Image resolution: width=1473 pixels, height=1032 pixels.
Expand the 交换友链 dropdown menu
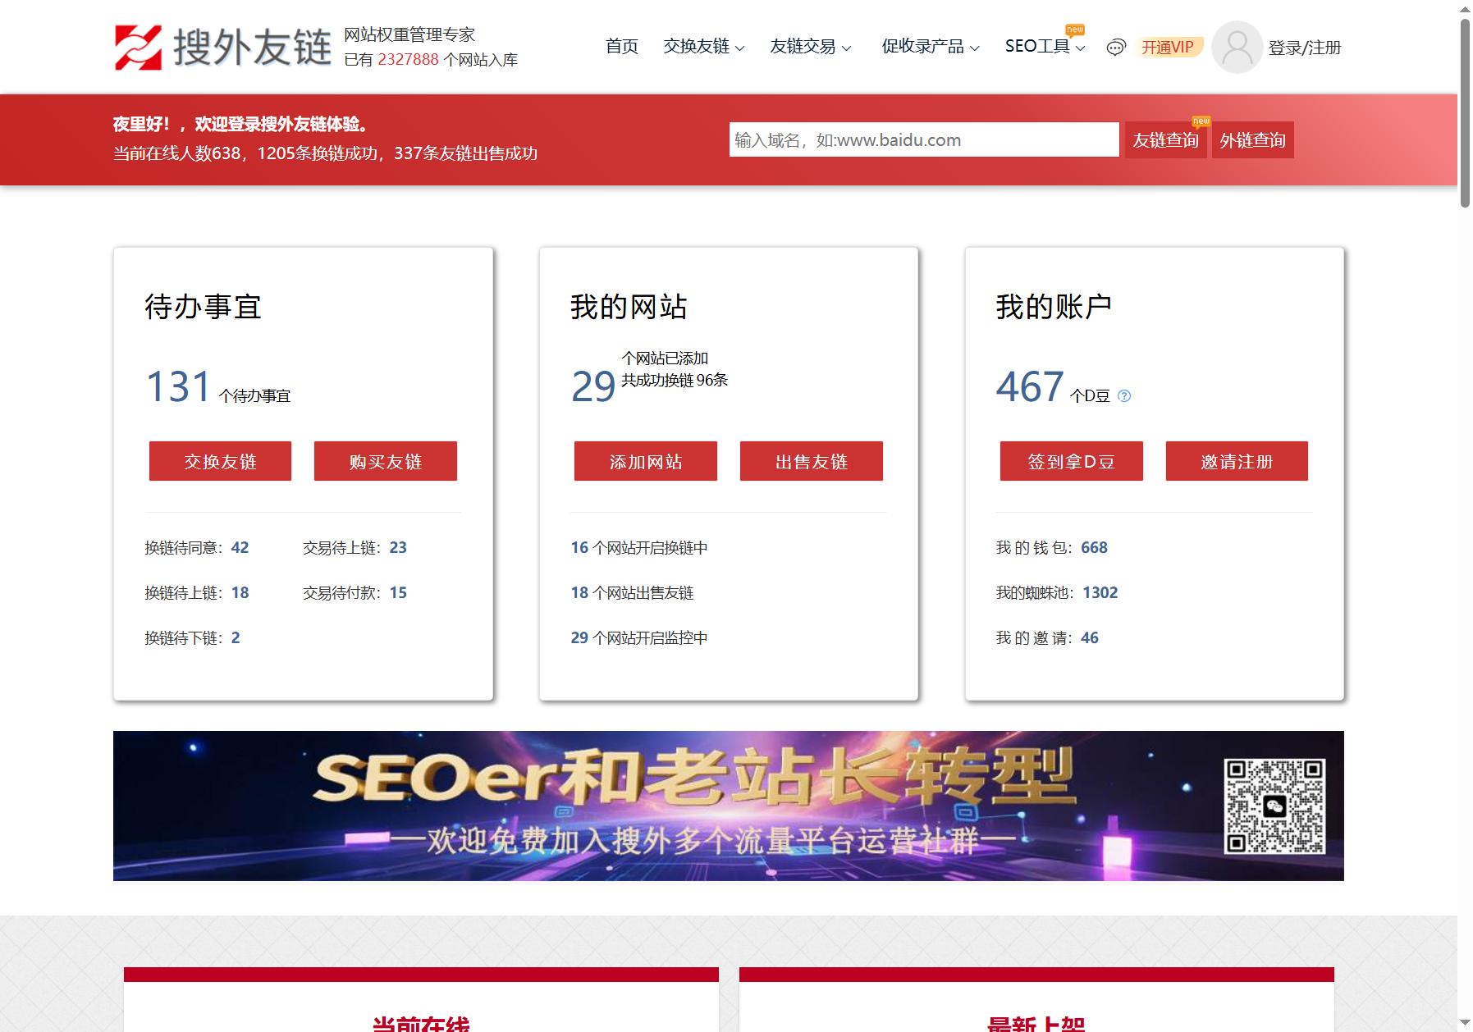coord(704,47)
